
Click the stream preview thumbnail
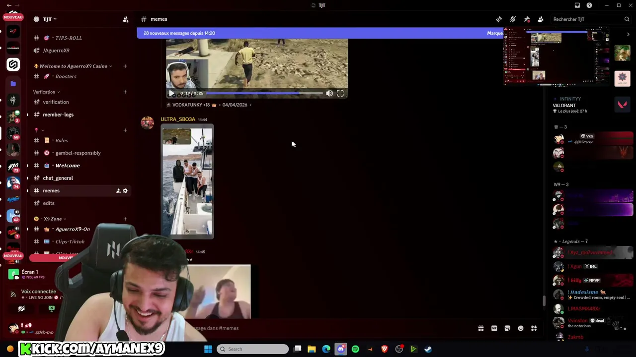pos(556,57)
